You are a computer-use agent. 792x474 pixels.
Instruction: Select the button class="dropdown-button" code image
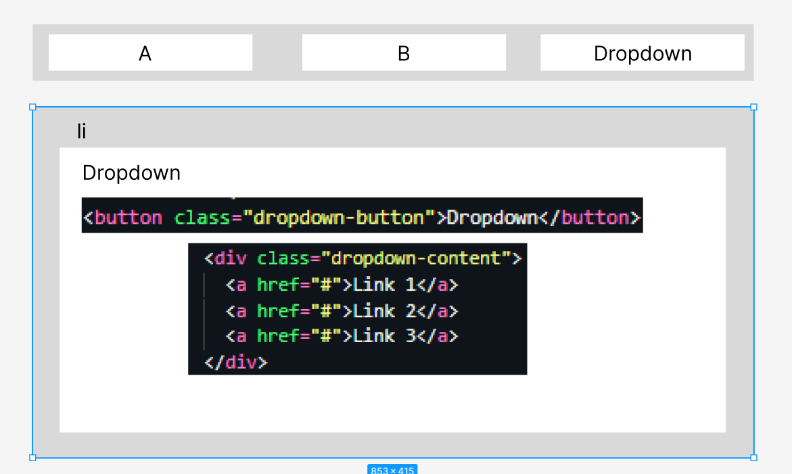(362, 215)
